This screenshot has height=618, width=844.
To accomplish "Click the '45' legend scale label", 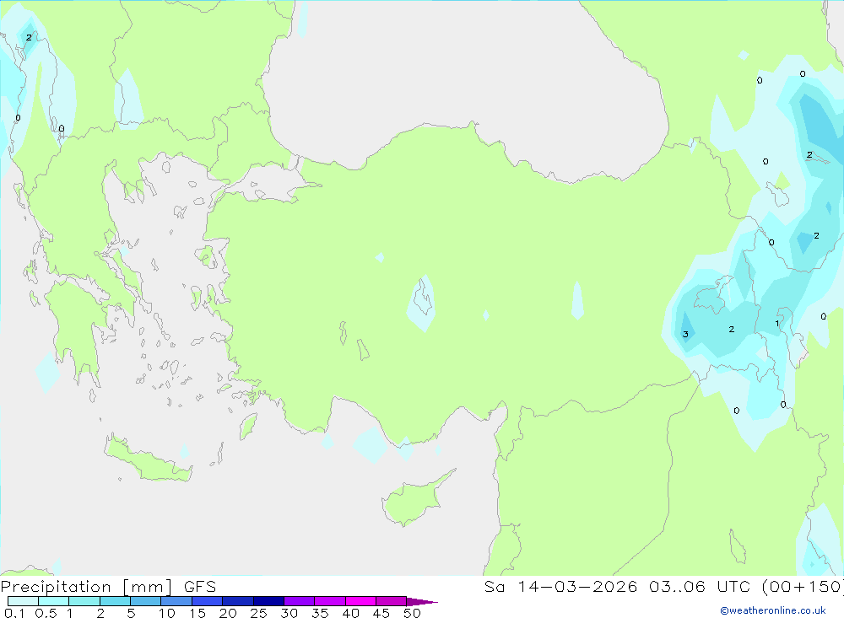I will 381,613.
